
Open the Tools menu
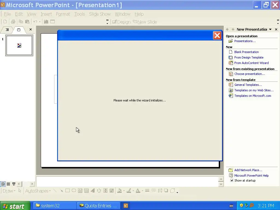[x=80, y=14]
